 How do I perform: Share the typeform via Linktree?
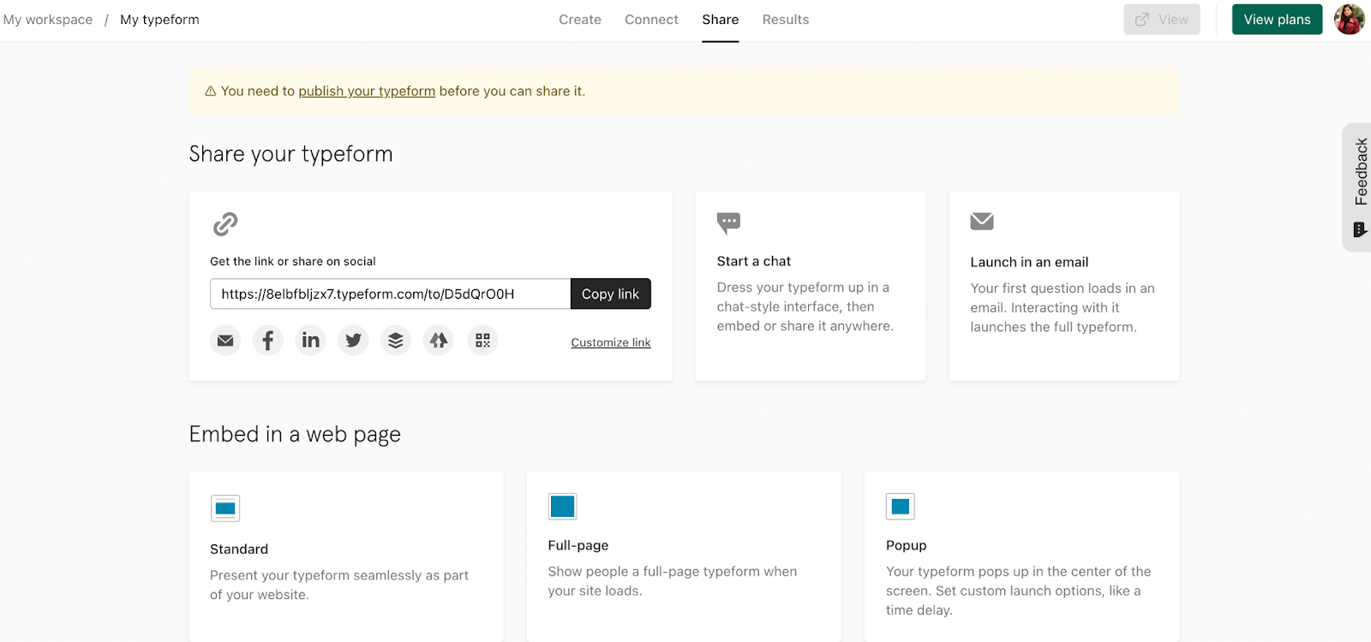[439, 341]
